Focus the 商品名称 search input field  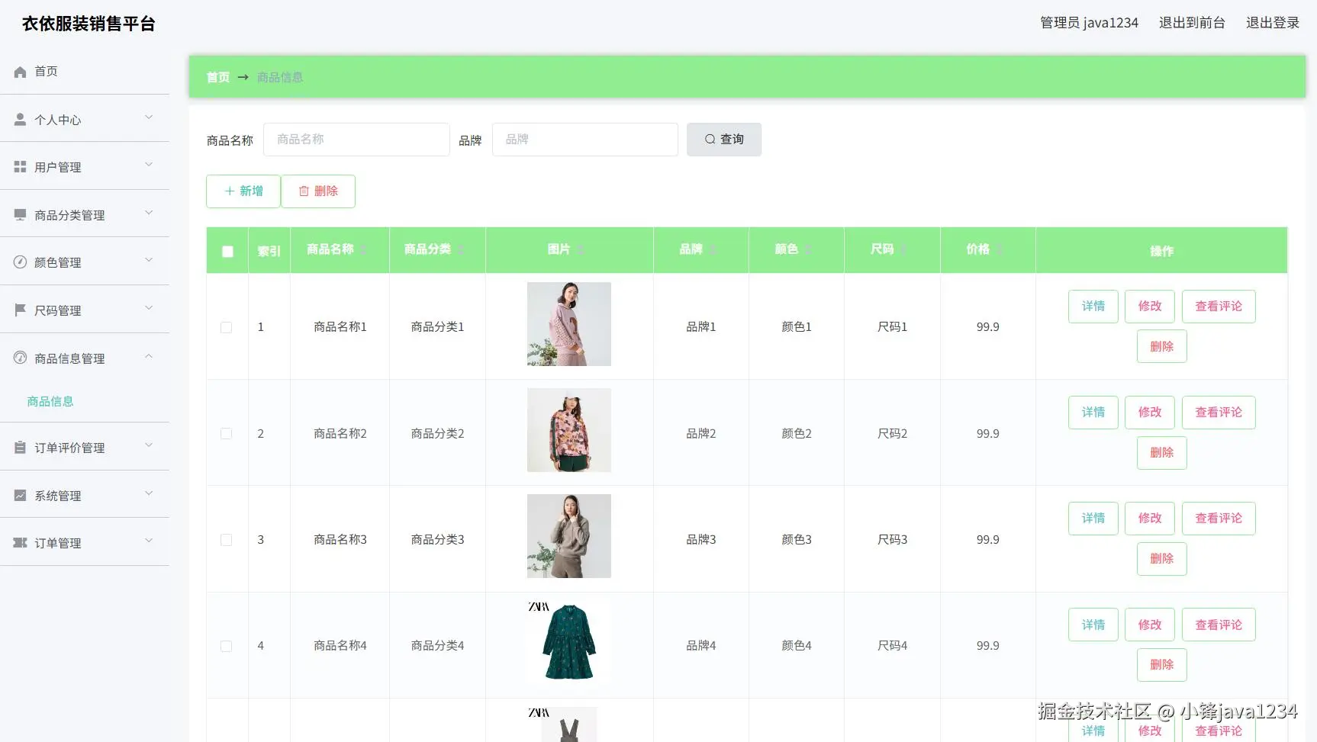point(356,140)
